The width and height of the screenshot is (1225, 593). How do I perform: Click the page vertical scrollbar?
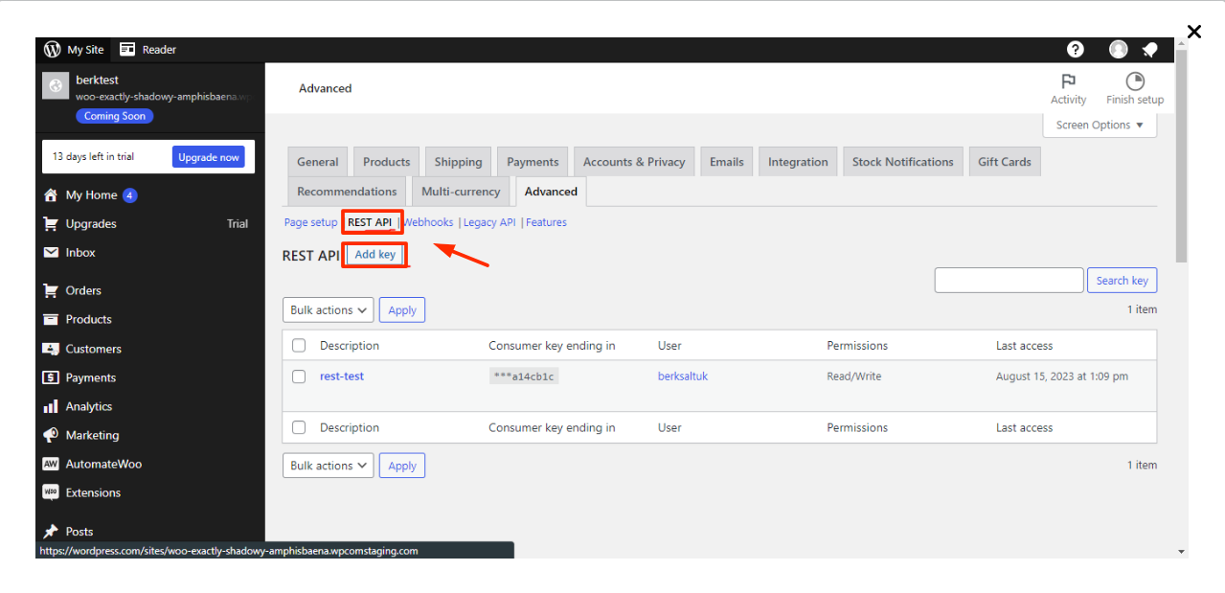click(x=1181, y=157)
